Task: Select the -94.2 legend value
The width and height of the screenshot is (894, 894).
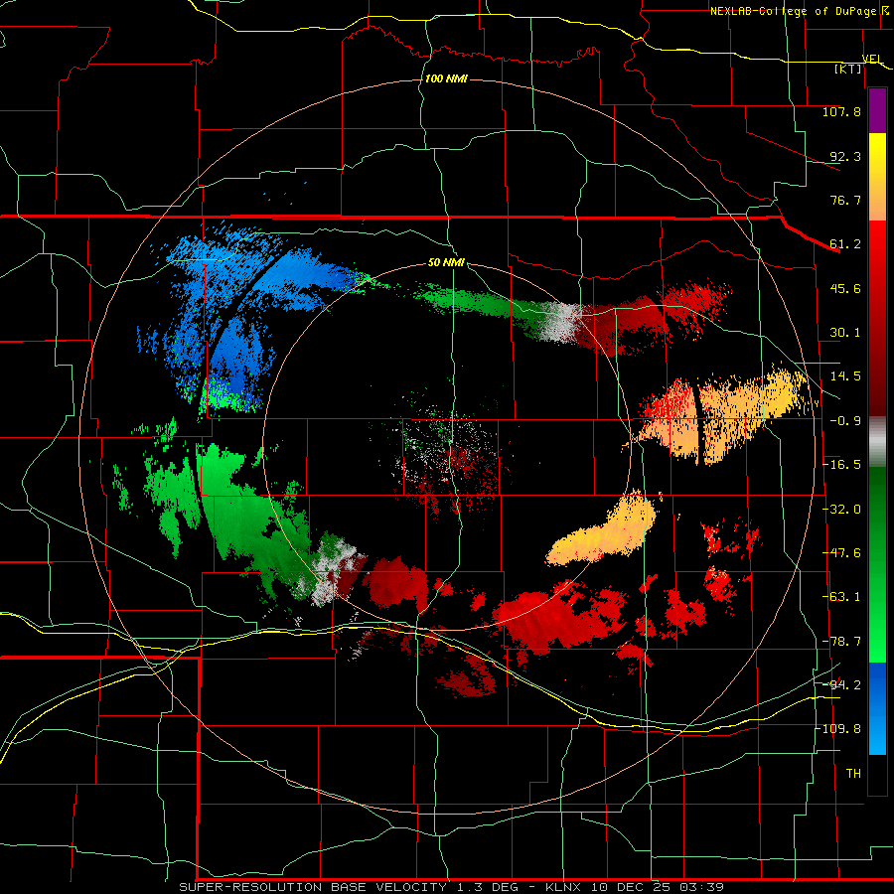Action: (x=841, y=684)
